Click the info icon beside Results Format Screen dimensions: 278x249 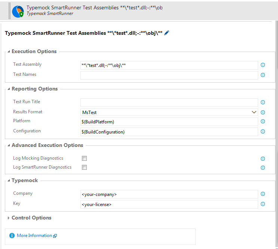pos(263,112)
